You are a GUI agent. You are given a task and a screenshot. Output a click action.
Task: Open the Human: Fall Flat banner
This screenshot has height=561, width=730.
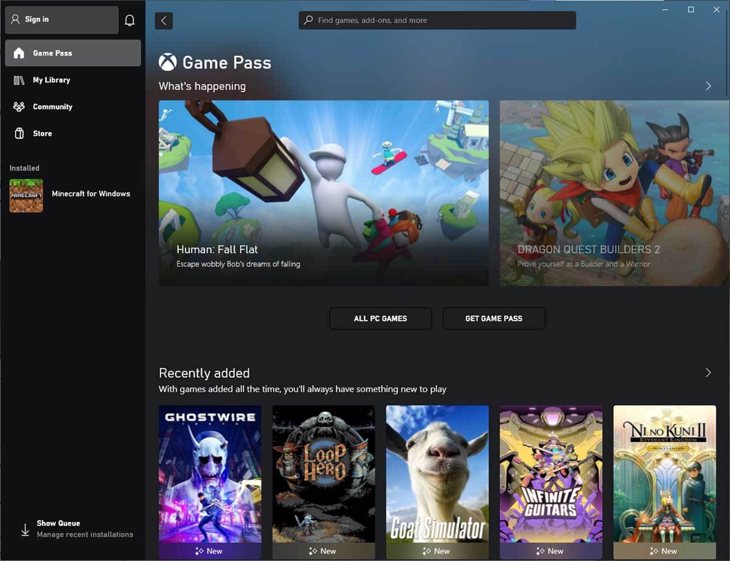(323, 193)
